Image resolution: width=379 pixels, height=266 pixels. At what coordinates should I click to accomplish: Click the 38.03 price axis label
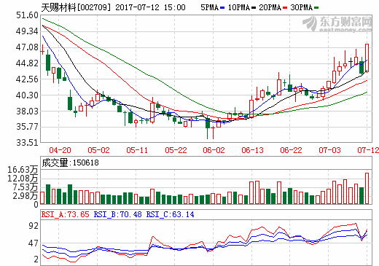point(27,112)
